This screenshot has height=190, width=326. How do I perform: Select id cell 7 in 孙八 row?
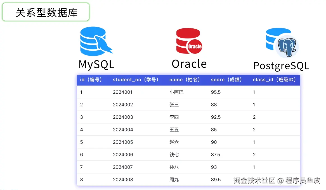82,167
